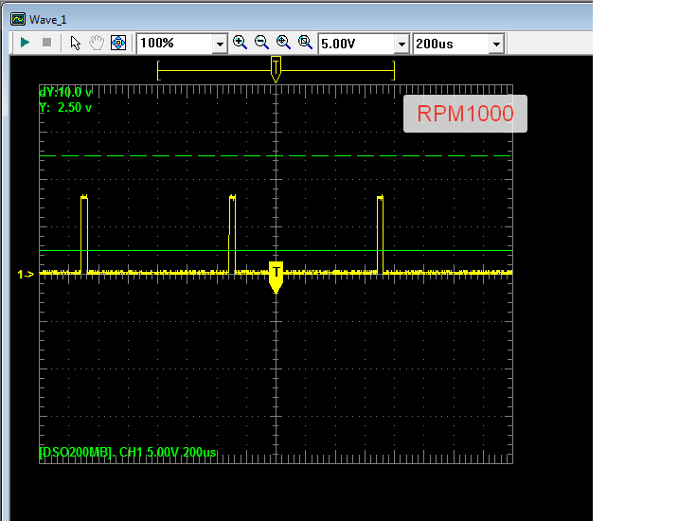The width and height of the screenshot is (678, 521).
Task: Open the 100% zoom dropdown arrow
Action: (220, 44)
